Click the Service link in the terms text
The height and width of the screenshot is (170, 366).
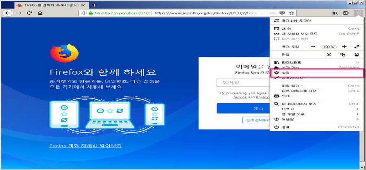(240, 97)
